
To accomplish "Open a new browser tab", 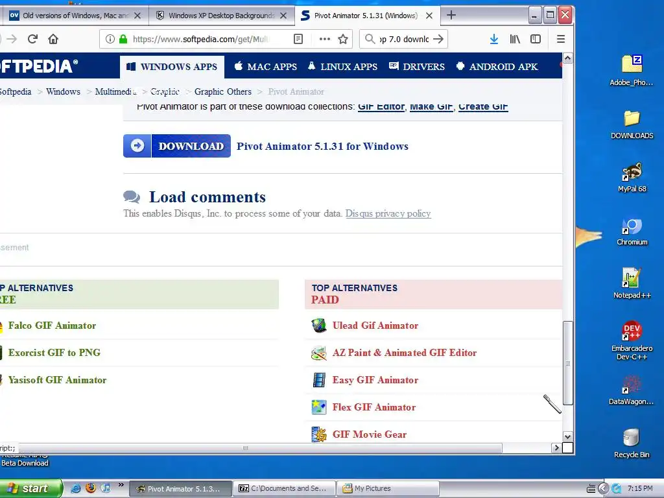I will (x=451, y=16).
